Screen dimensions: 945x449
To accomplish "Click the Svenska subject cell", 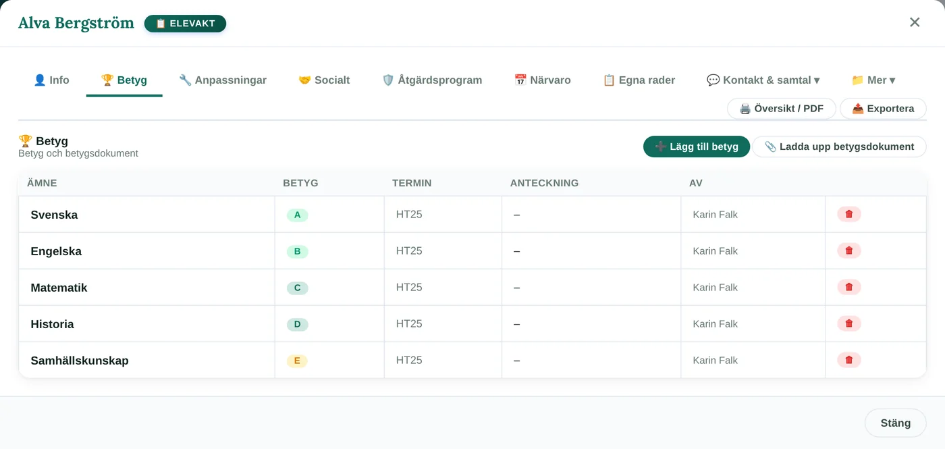I will tap(147, 215).
